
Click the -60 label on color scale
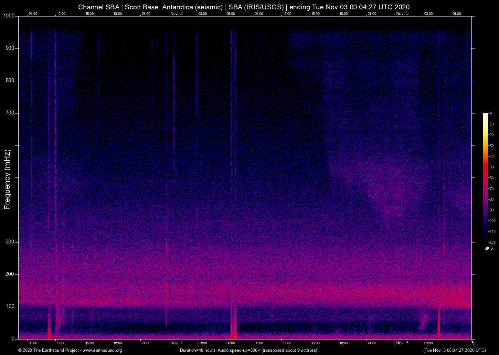492,178
